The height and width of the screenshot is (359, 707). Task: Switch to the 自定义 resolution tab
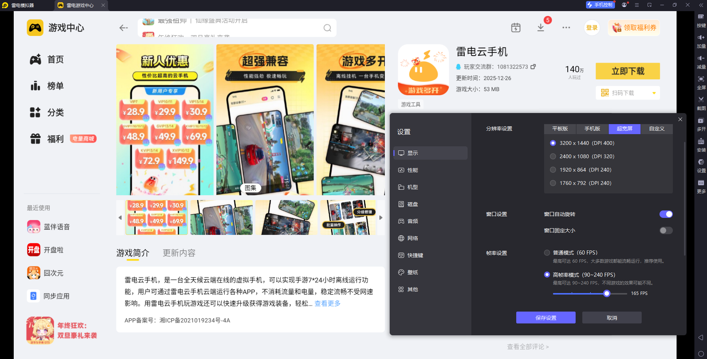657,129
